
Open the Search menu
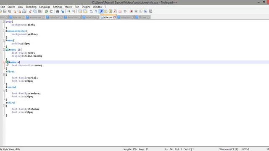pos(11,7)
